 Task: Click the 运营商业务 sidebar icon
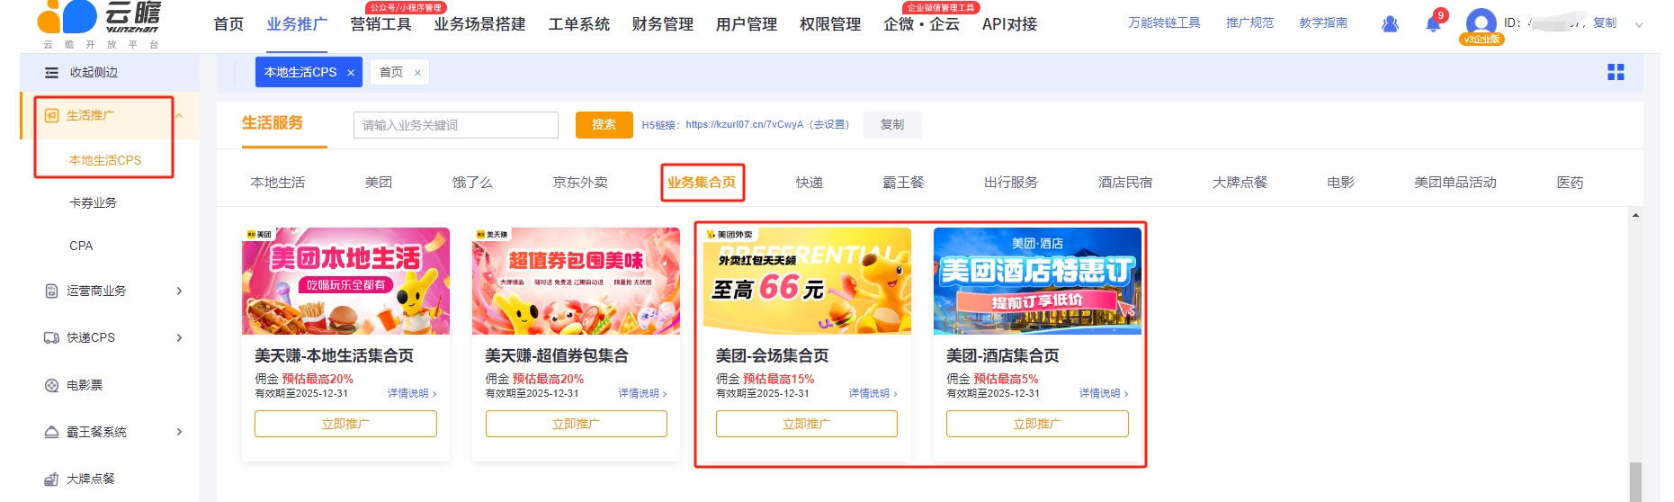point(51,291)
